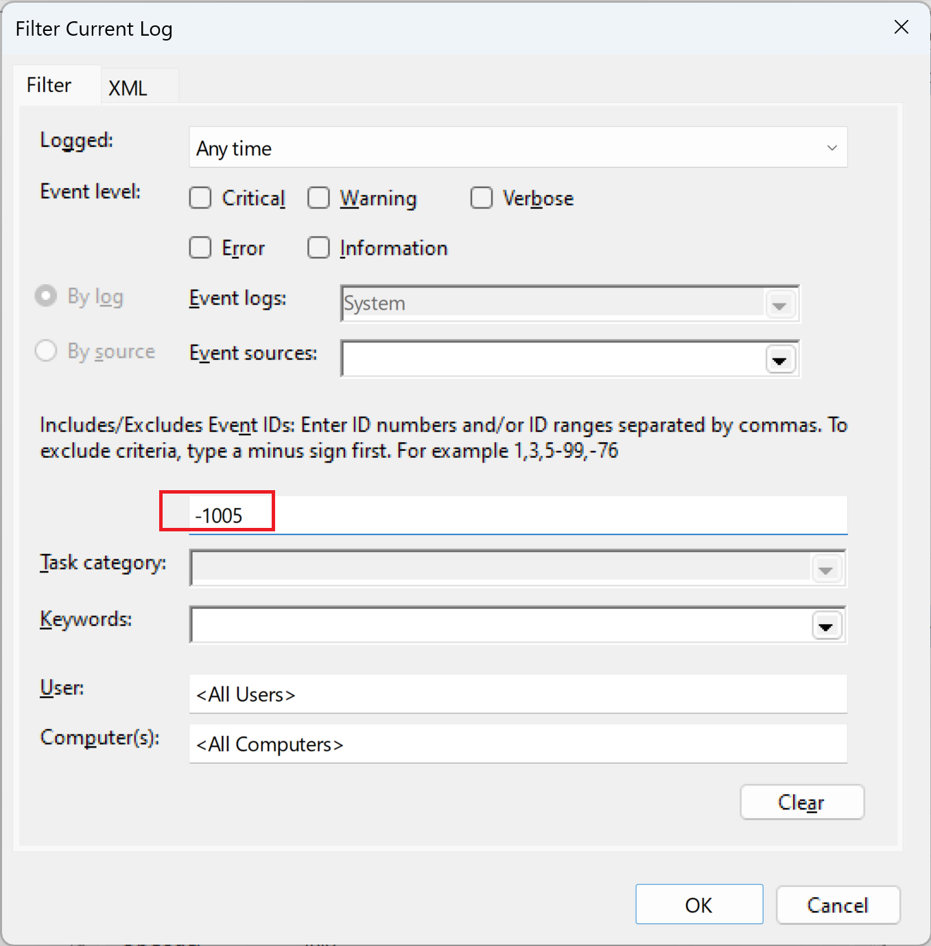Cancel the Filter Current Log dialog
The image size is (931, 946).
[x=837, y=905]
